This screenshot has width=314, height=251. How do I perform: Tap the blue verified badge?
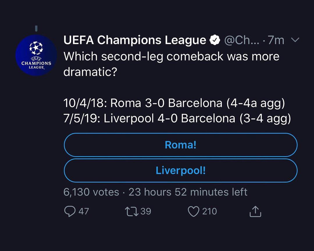point(215,40)
